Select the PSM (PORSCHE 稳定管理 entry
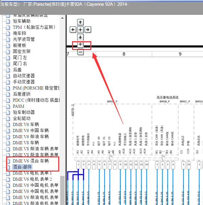This screenshot has height=205, width=203. tap(36, 88)
